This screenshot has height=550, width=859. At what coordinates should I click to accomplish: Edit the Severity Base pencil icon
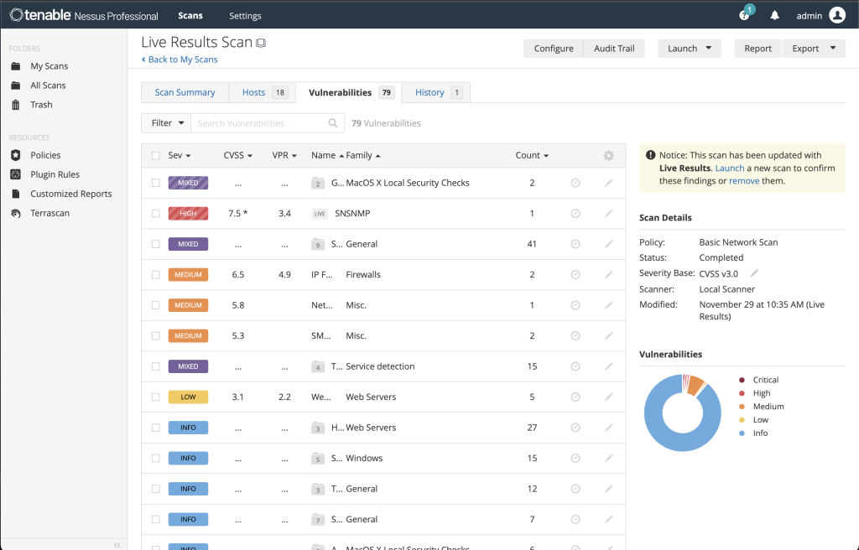[x=754, y=273]
